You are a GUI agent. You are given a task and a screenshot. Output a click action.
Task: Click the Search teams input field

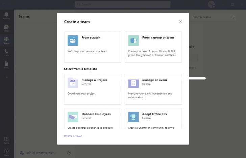click(x=213, y=17)
